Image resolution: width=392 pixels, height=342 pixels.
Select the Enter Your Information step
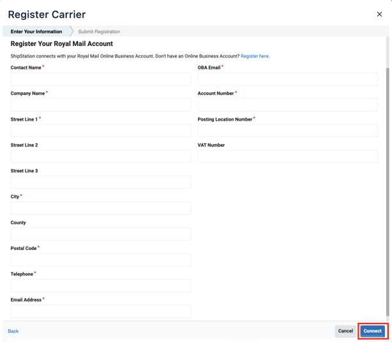pyautogui.click(x=36, y=31)
